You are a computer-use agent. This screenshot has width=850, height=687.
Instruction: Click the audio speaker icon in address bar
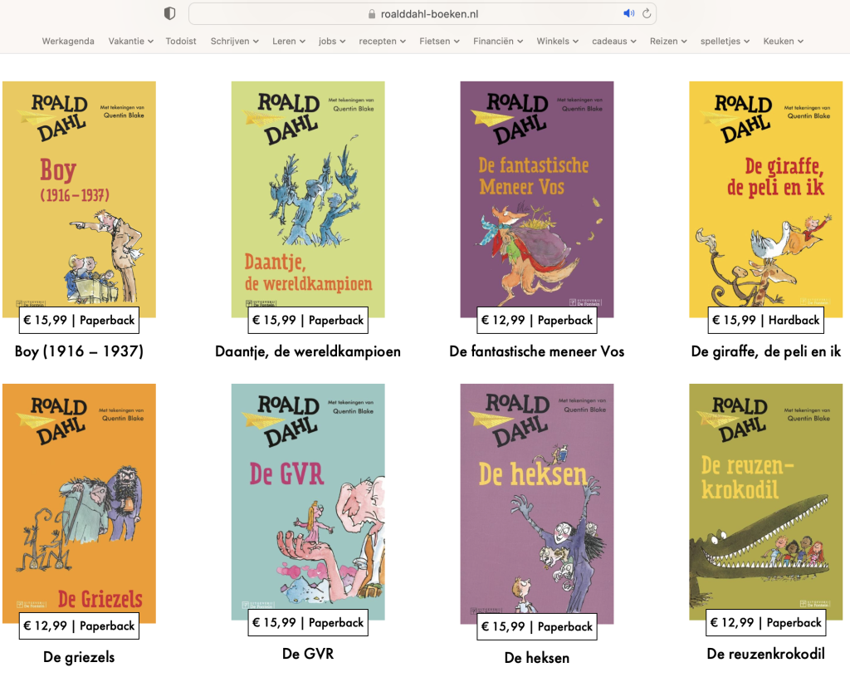point(629,13)
